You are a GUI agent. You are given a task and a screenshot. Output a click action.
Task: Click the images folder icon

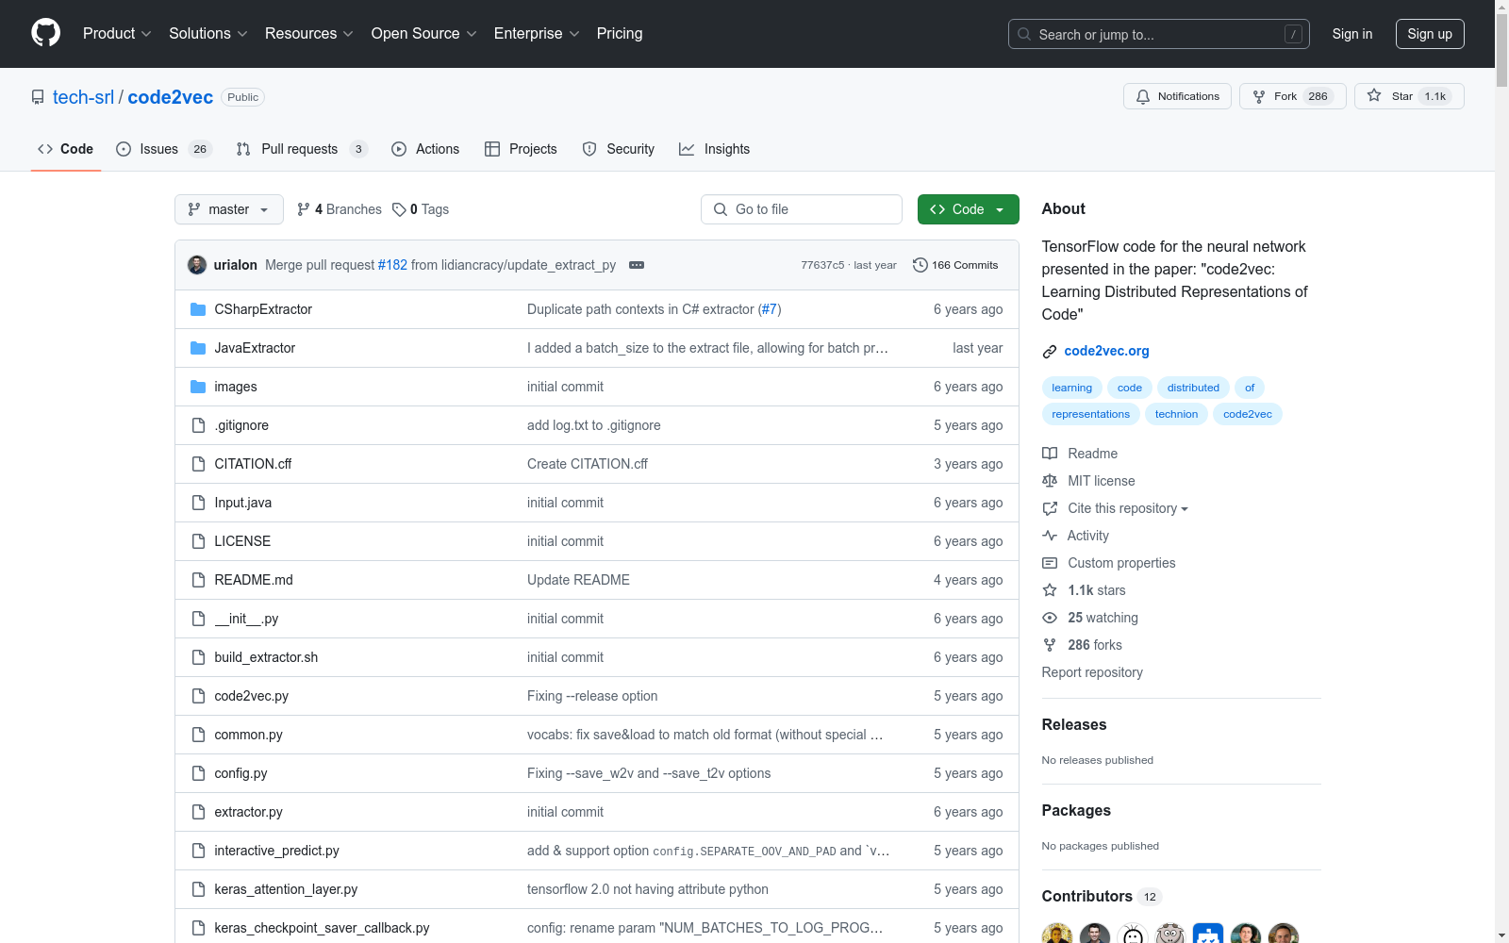(198, 387)
